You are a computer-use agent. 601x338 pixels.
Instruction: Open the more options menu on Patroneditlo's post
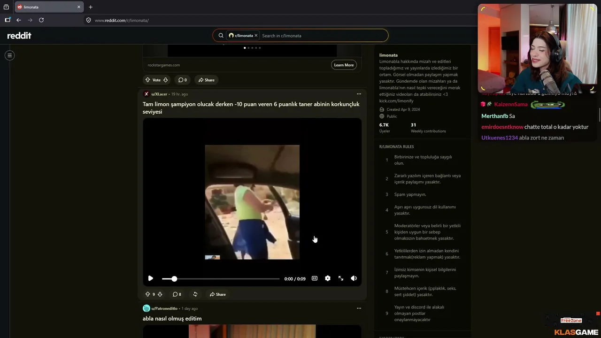tap(359, 308)
